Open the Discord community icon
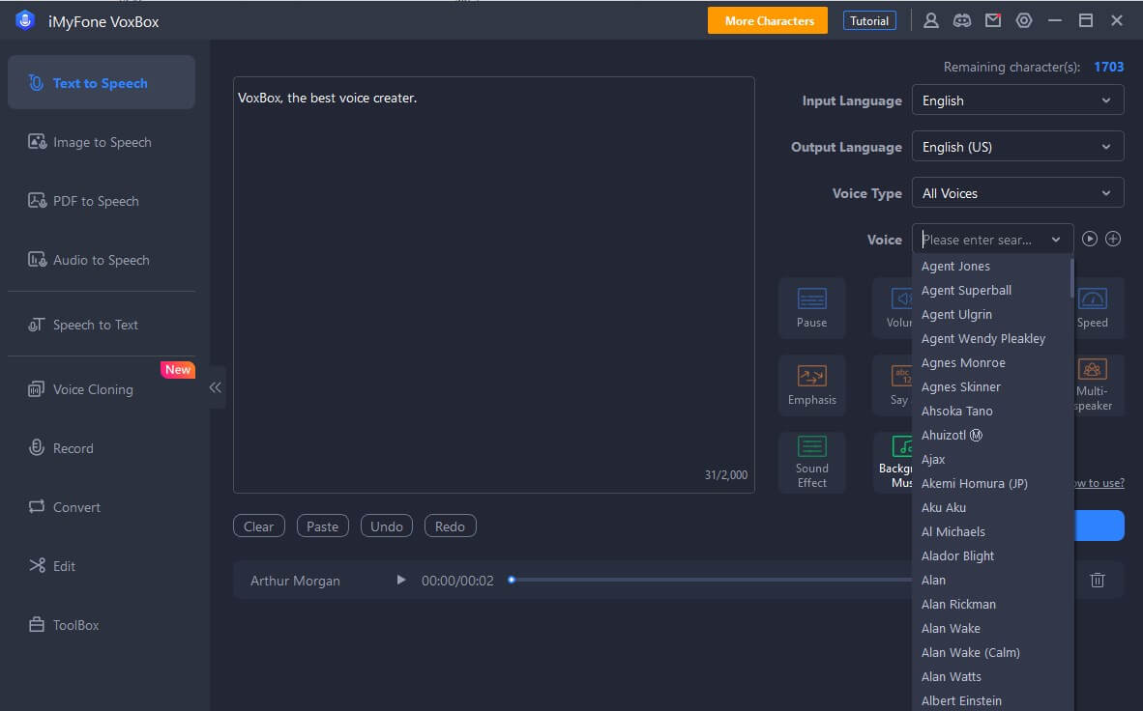The image size is (1143, 711). 962,20
